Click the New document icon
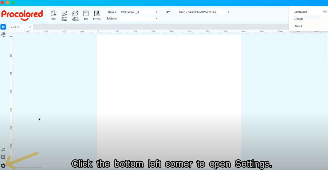Viewport: 328px width, 170px height. [x=53, y=15]
